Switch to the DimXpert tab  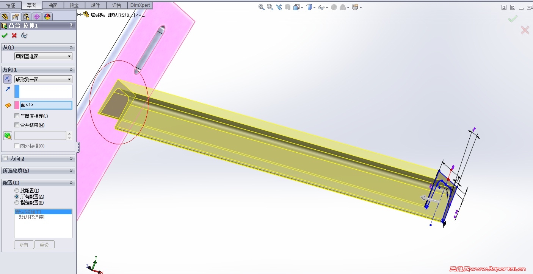tap(140, 5)
